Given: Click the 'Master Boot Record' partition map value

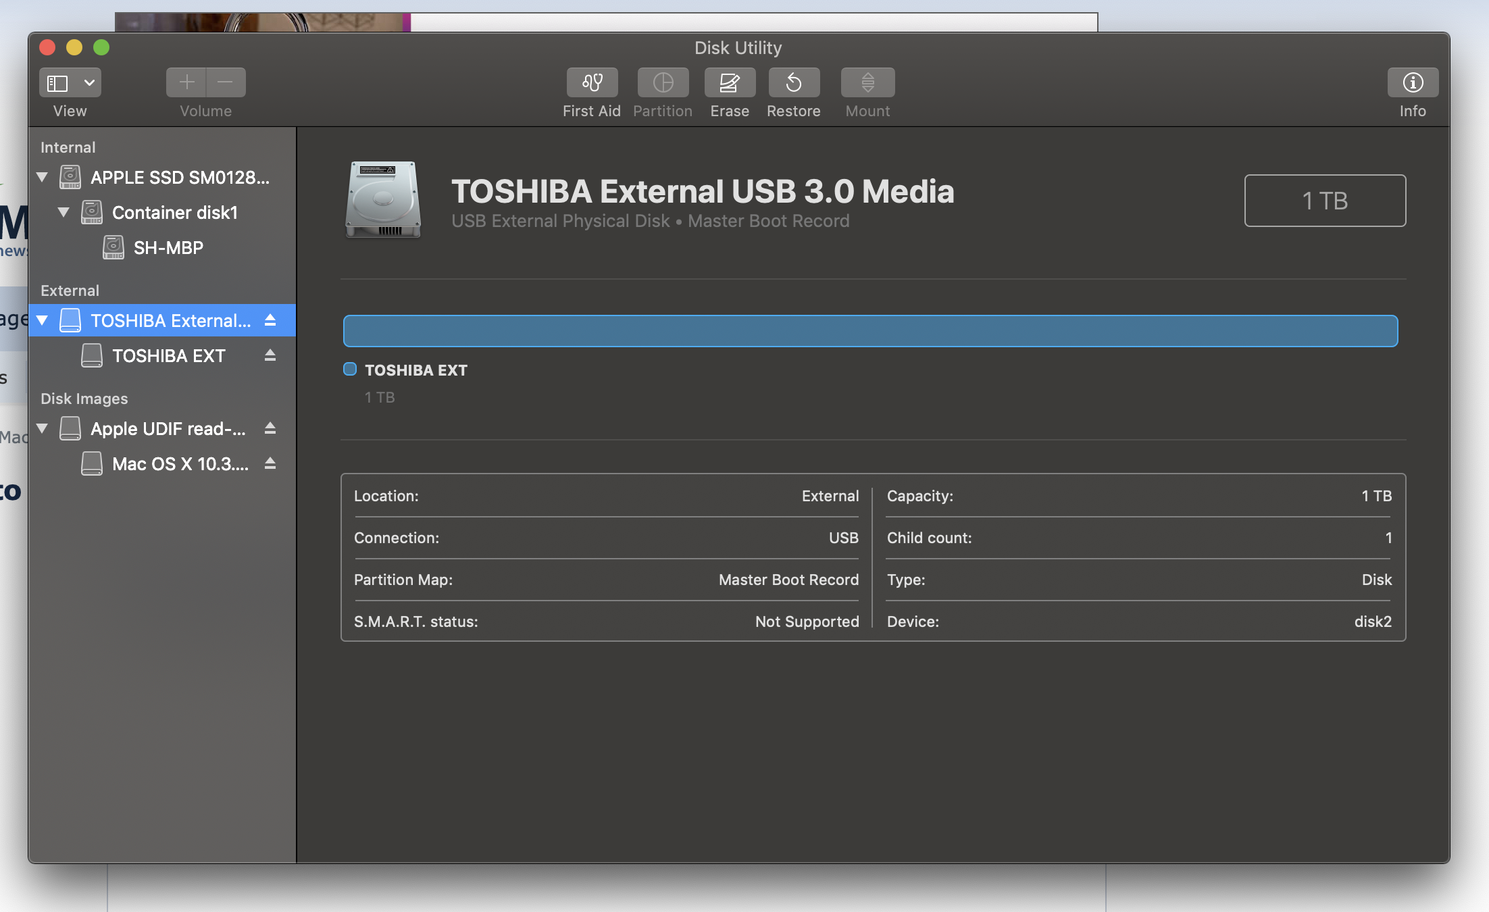Looking at the screenshot, I should (x=788, y=580).
